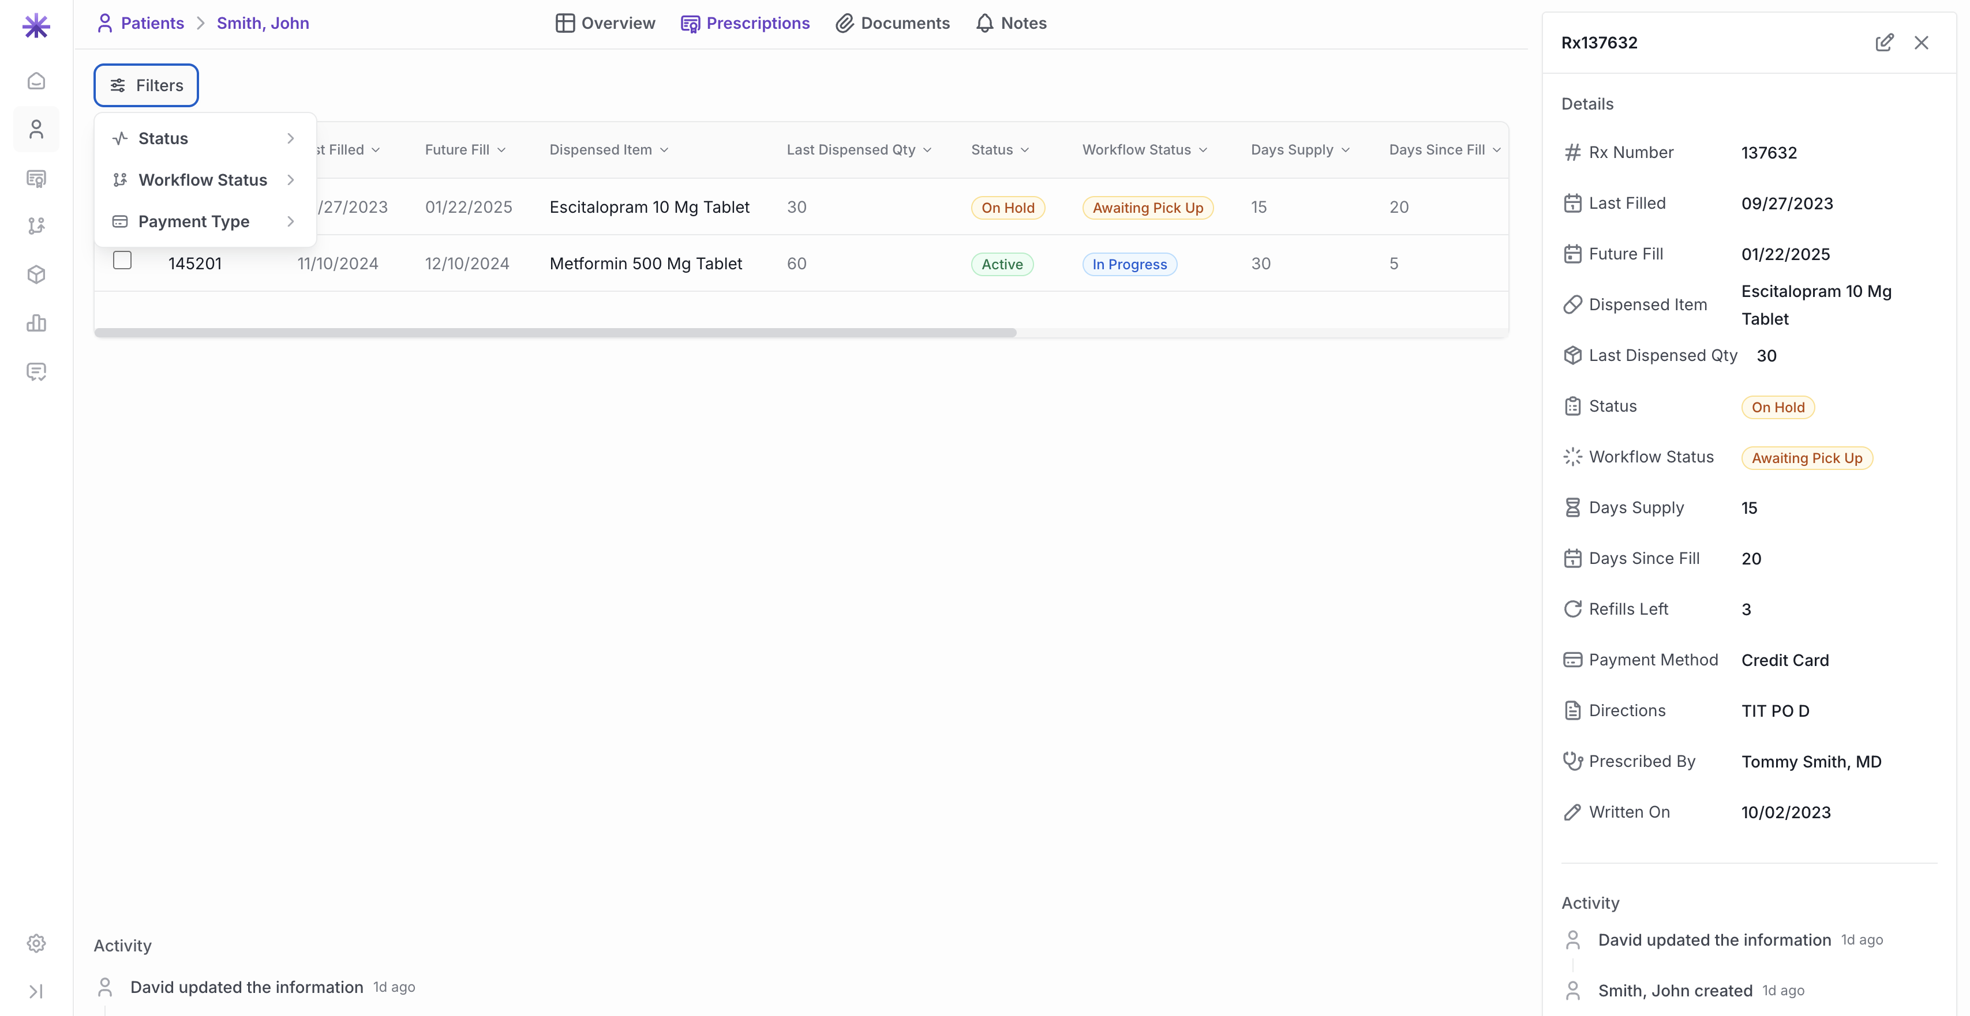Open the patients icon in the sidebar
1970x1016 pixels.
click(36, 129)
